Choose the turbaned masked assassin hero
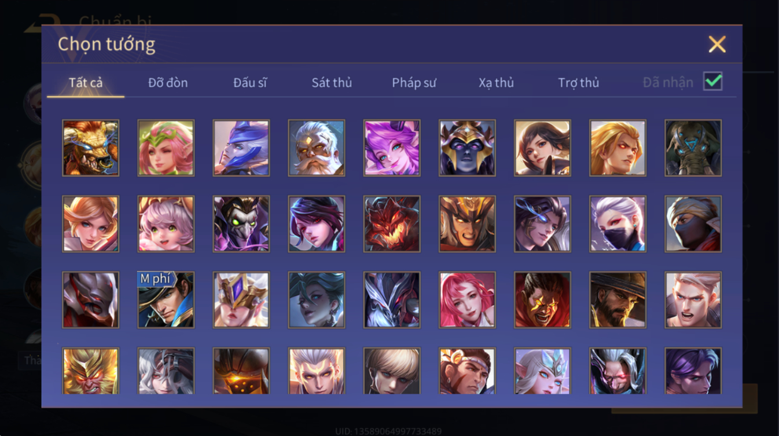This screenshot has height=436, width=779. [693, 224]
